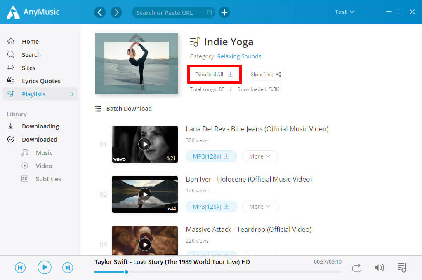
Task: Click the 00:37/05:10 time display
Action: (x=328, y=262)
